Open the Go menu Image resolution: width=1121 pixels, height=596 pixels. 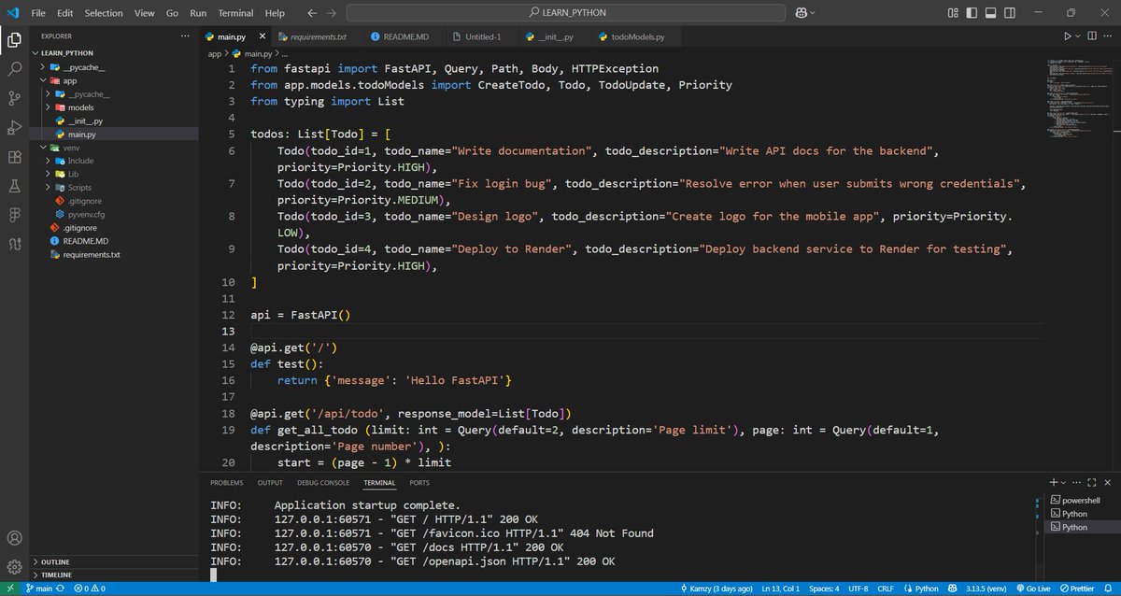pos(172,13)
